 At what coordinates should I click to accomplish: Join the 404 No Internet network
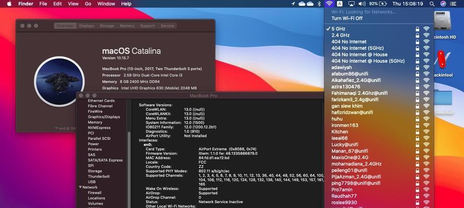[379, 42]
